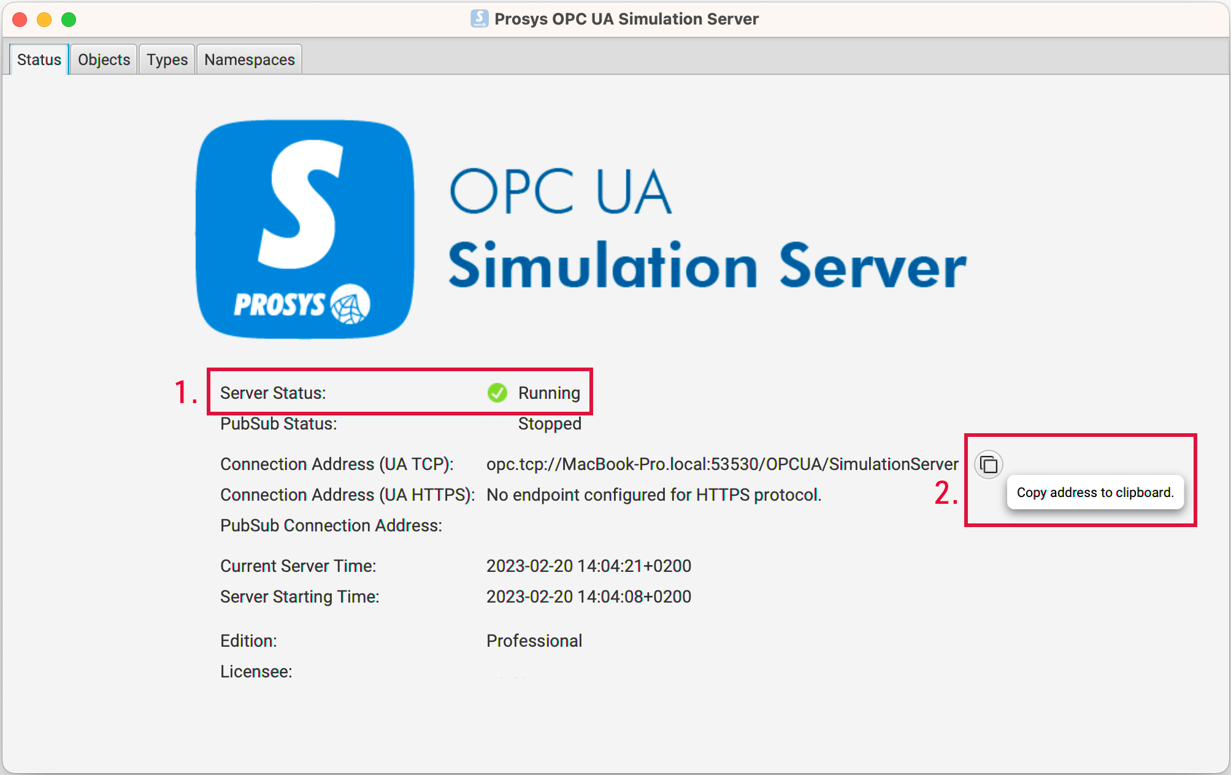Viewport: 1231px width, 775px height.
Task: Click the OPC UA Simulation Server title graphic
Action: point(707,229)
